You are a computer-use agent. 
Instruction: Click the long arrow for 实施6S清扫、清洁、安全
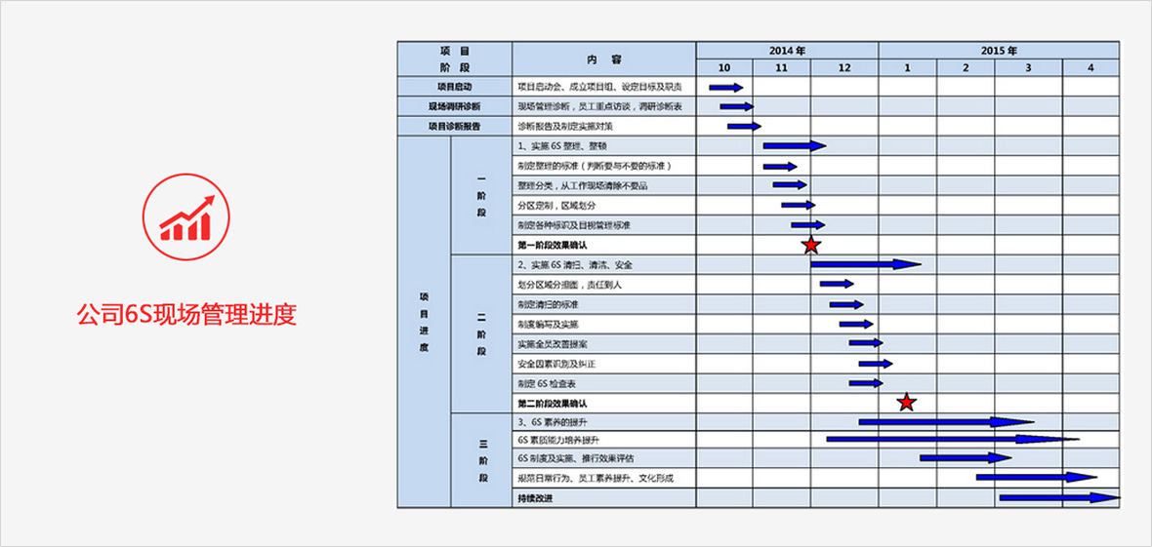[x=865, y=264]
